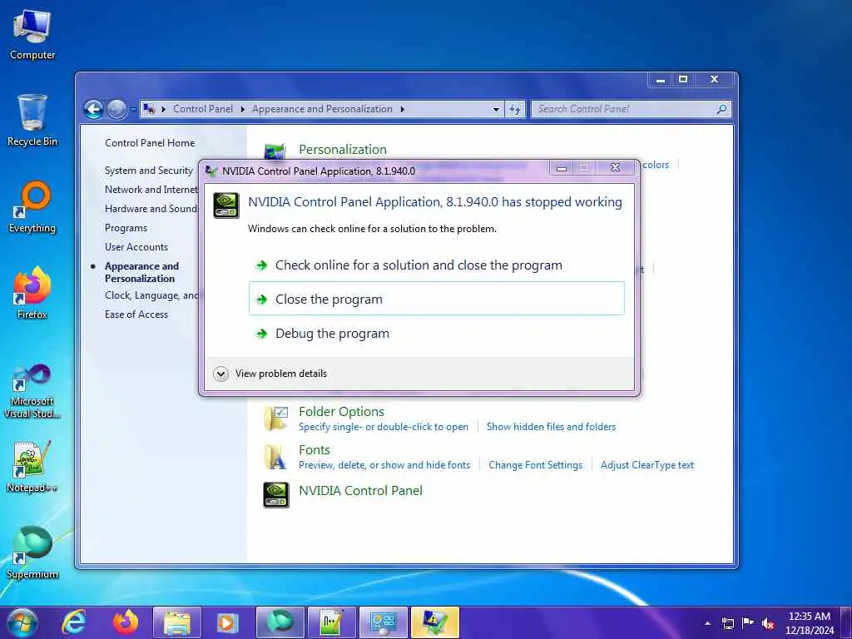The image size is (852, 639).
Task: Select the Supermium desktop shortcut
Action: coord(32,552)
